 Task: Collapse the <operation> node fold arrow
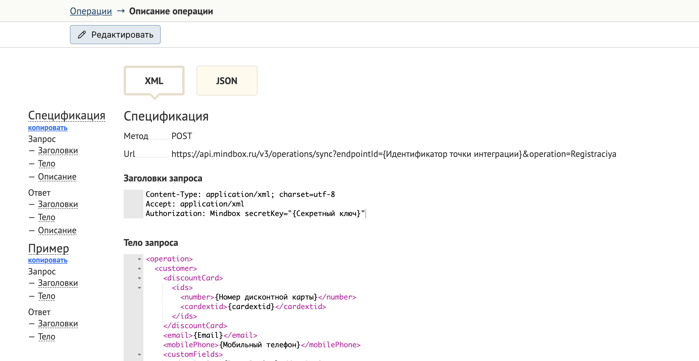pos(140,259)
